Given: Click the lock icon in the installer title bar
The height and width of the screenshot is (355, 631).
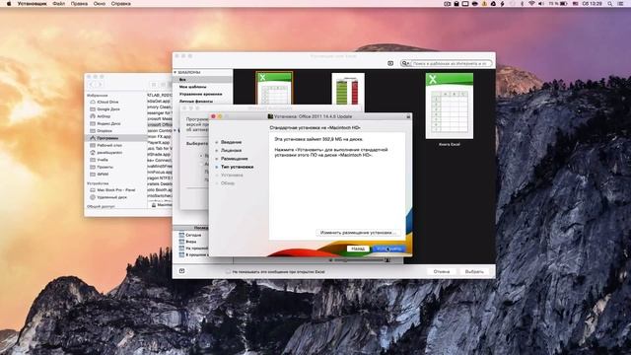Looking at the screenshot, I should click(408, 116).
